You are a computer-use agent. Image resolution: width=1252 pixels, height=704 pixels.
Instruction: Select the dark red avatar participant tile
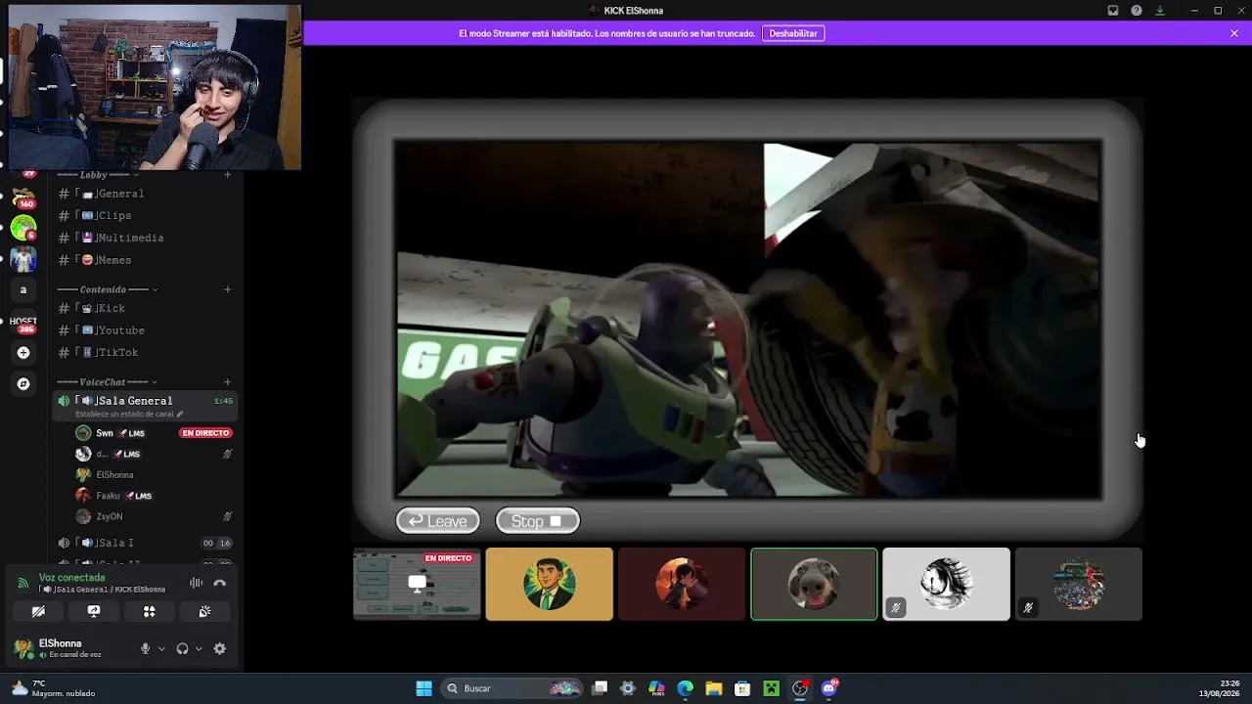[682, 584]
